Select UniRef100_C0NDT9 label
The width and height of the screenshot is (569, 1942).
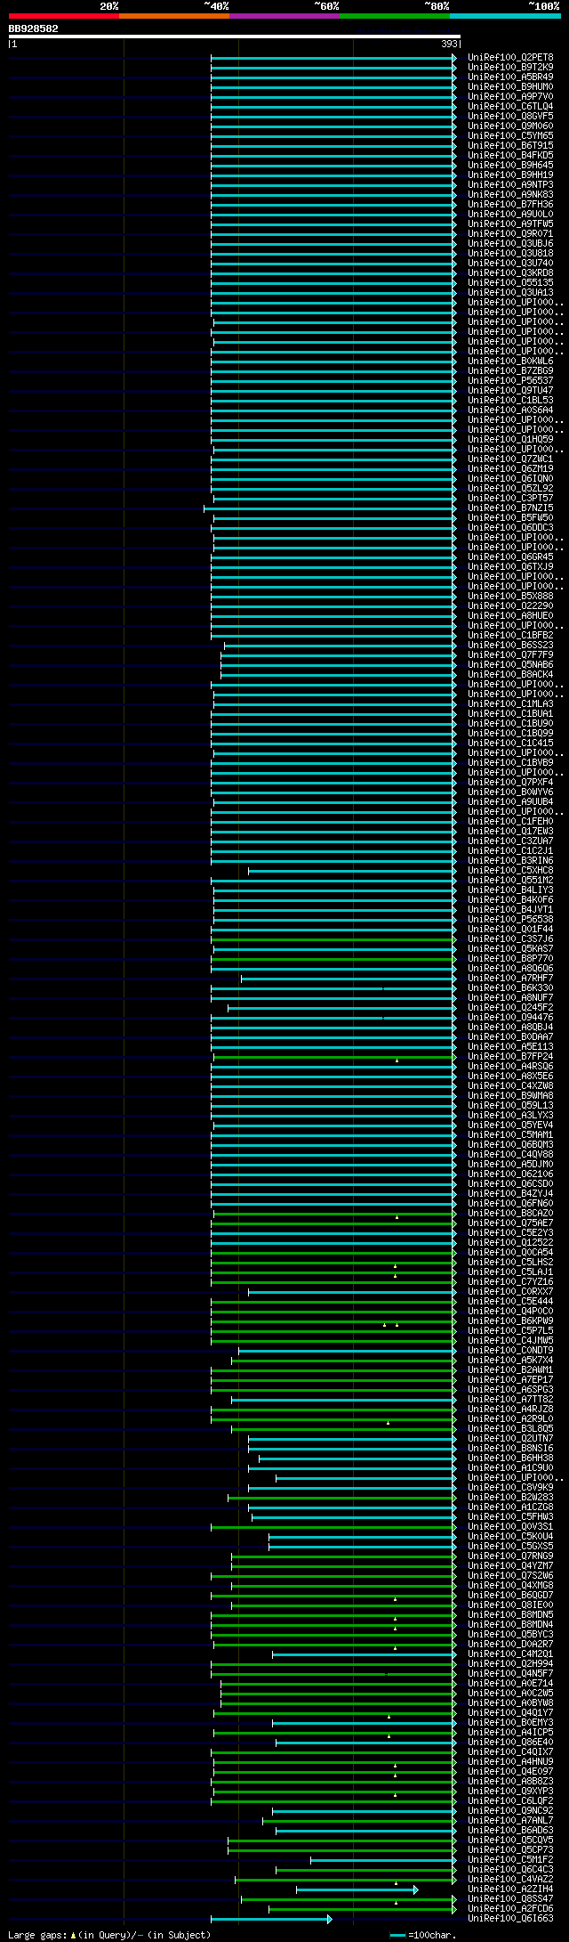tap(510, 1351)
